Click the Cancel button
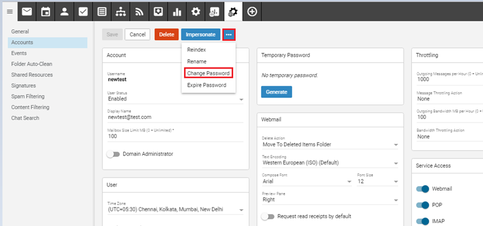The image size is (483, 226). (x=137, y=35)
